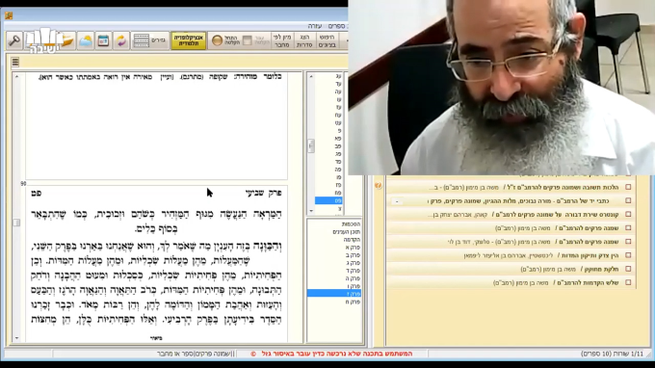Click the list icon on yellow bar
Image resolution: width=655 pixels, height=368 pixels.
coord(15,63)
